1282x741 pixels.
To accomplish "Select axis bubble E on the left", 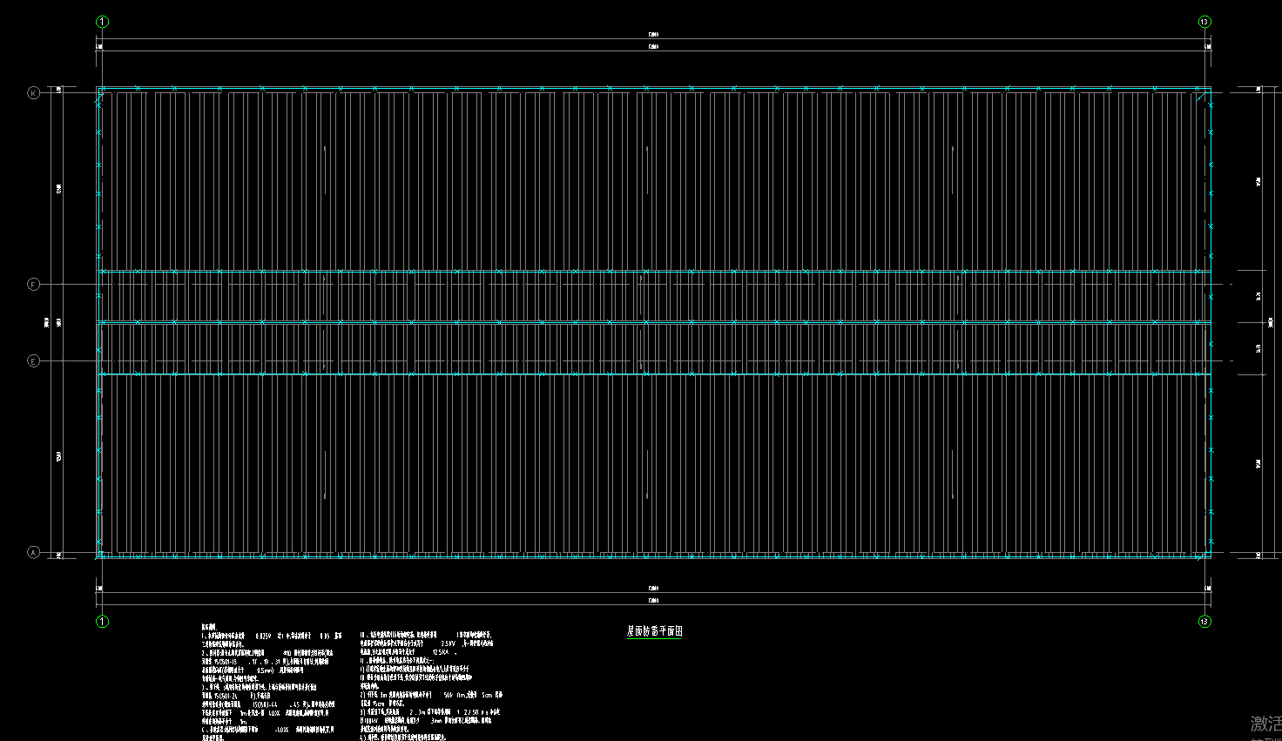I will 34,360.
